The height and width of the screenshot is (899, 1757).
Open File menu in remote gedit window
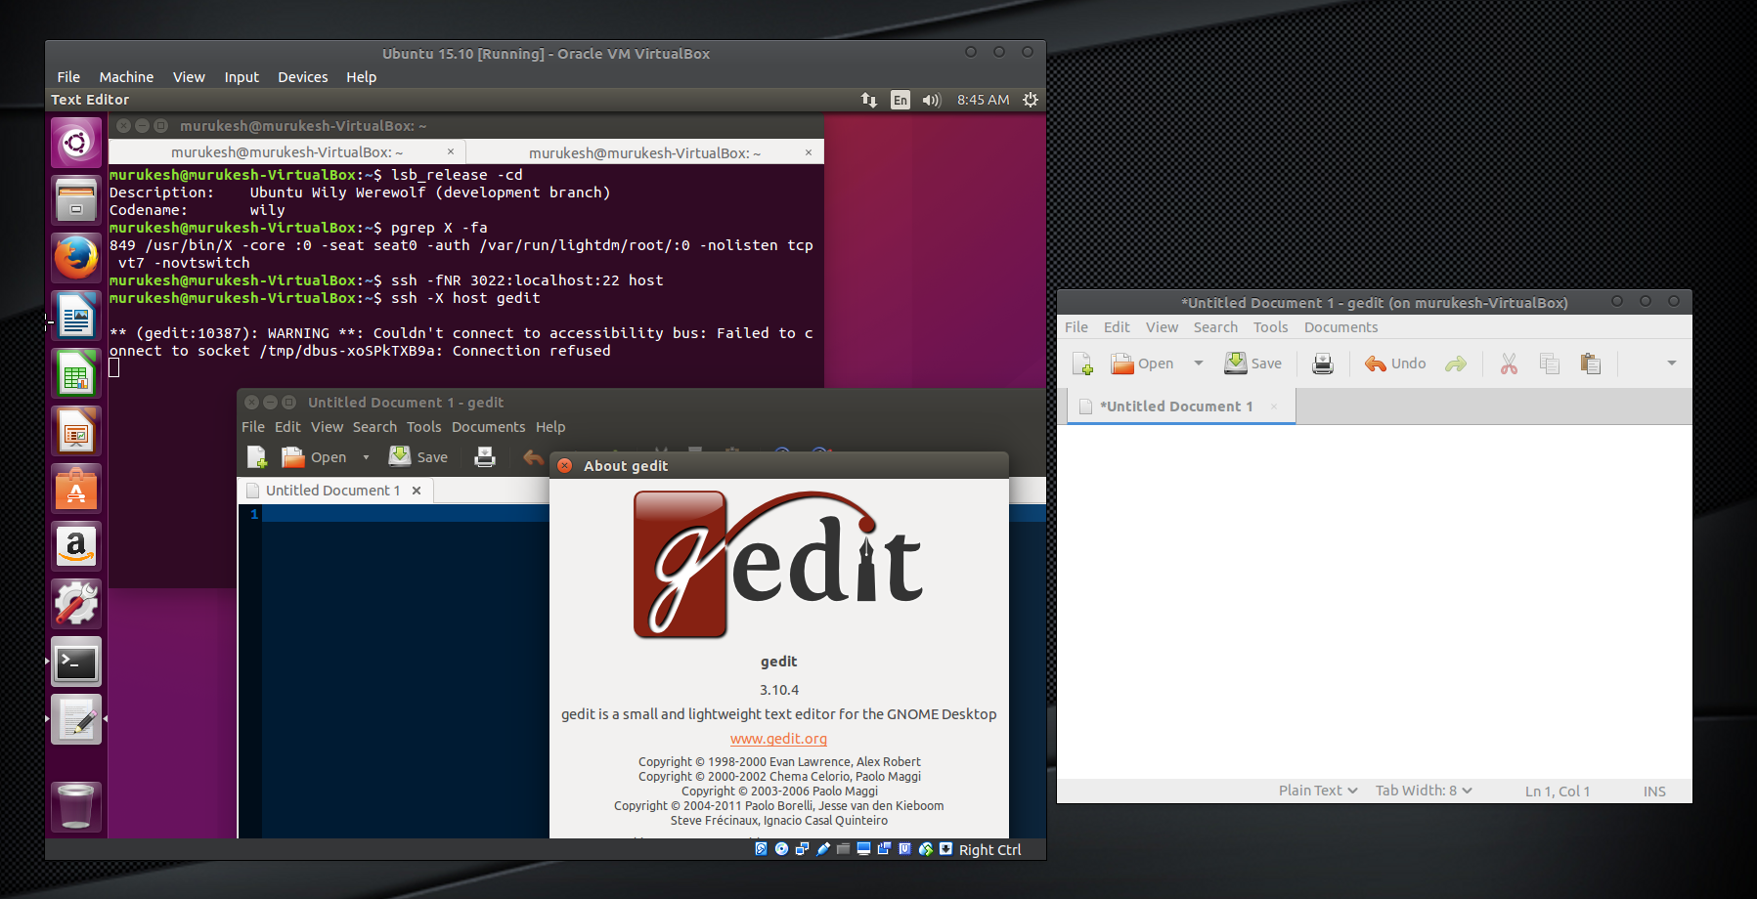tap(1076, 327)
